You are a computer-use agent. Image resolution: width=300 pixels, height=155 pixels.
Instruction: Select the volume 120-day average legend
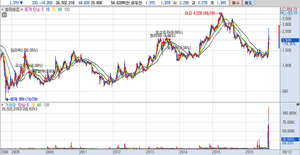click(x=46, y=105)
